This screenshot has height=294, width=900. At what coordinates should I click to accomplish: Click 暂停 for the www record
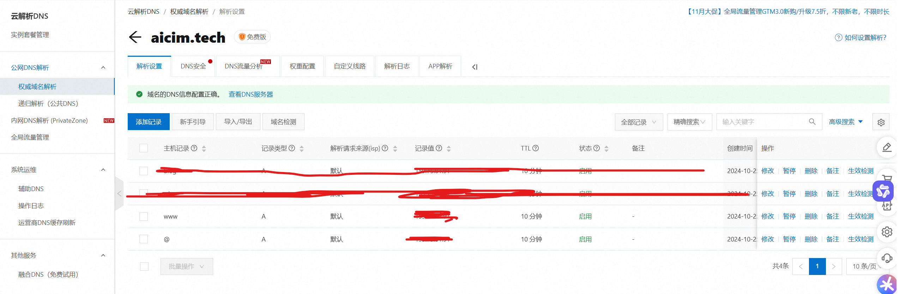tap(789, 216)
